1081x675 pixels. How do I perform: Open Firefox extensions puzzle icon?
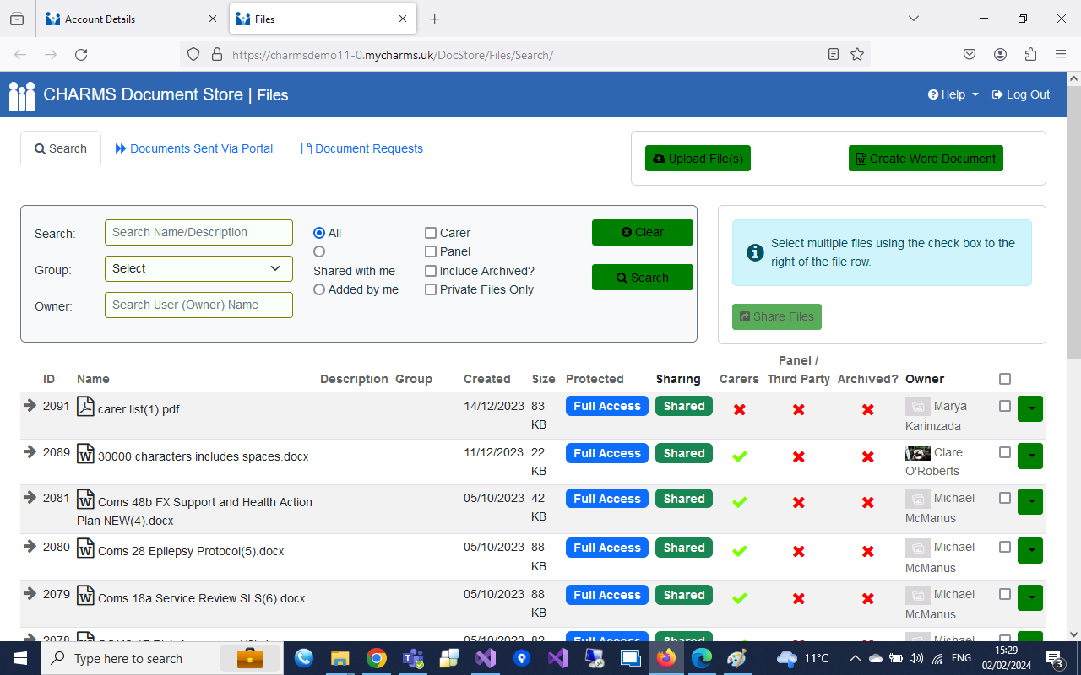point(1030,55)
